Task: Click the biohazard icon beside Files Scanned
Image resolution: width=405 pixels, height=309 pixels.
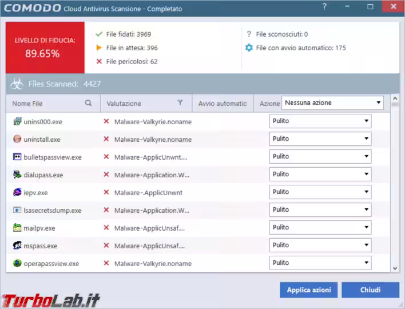Action: point(17,84)
